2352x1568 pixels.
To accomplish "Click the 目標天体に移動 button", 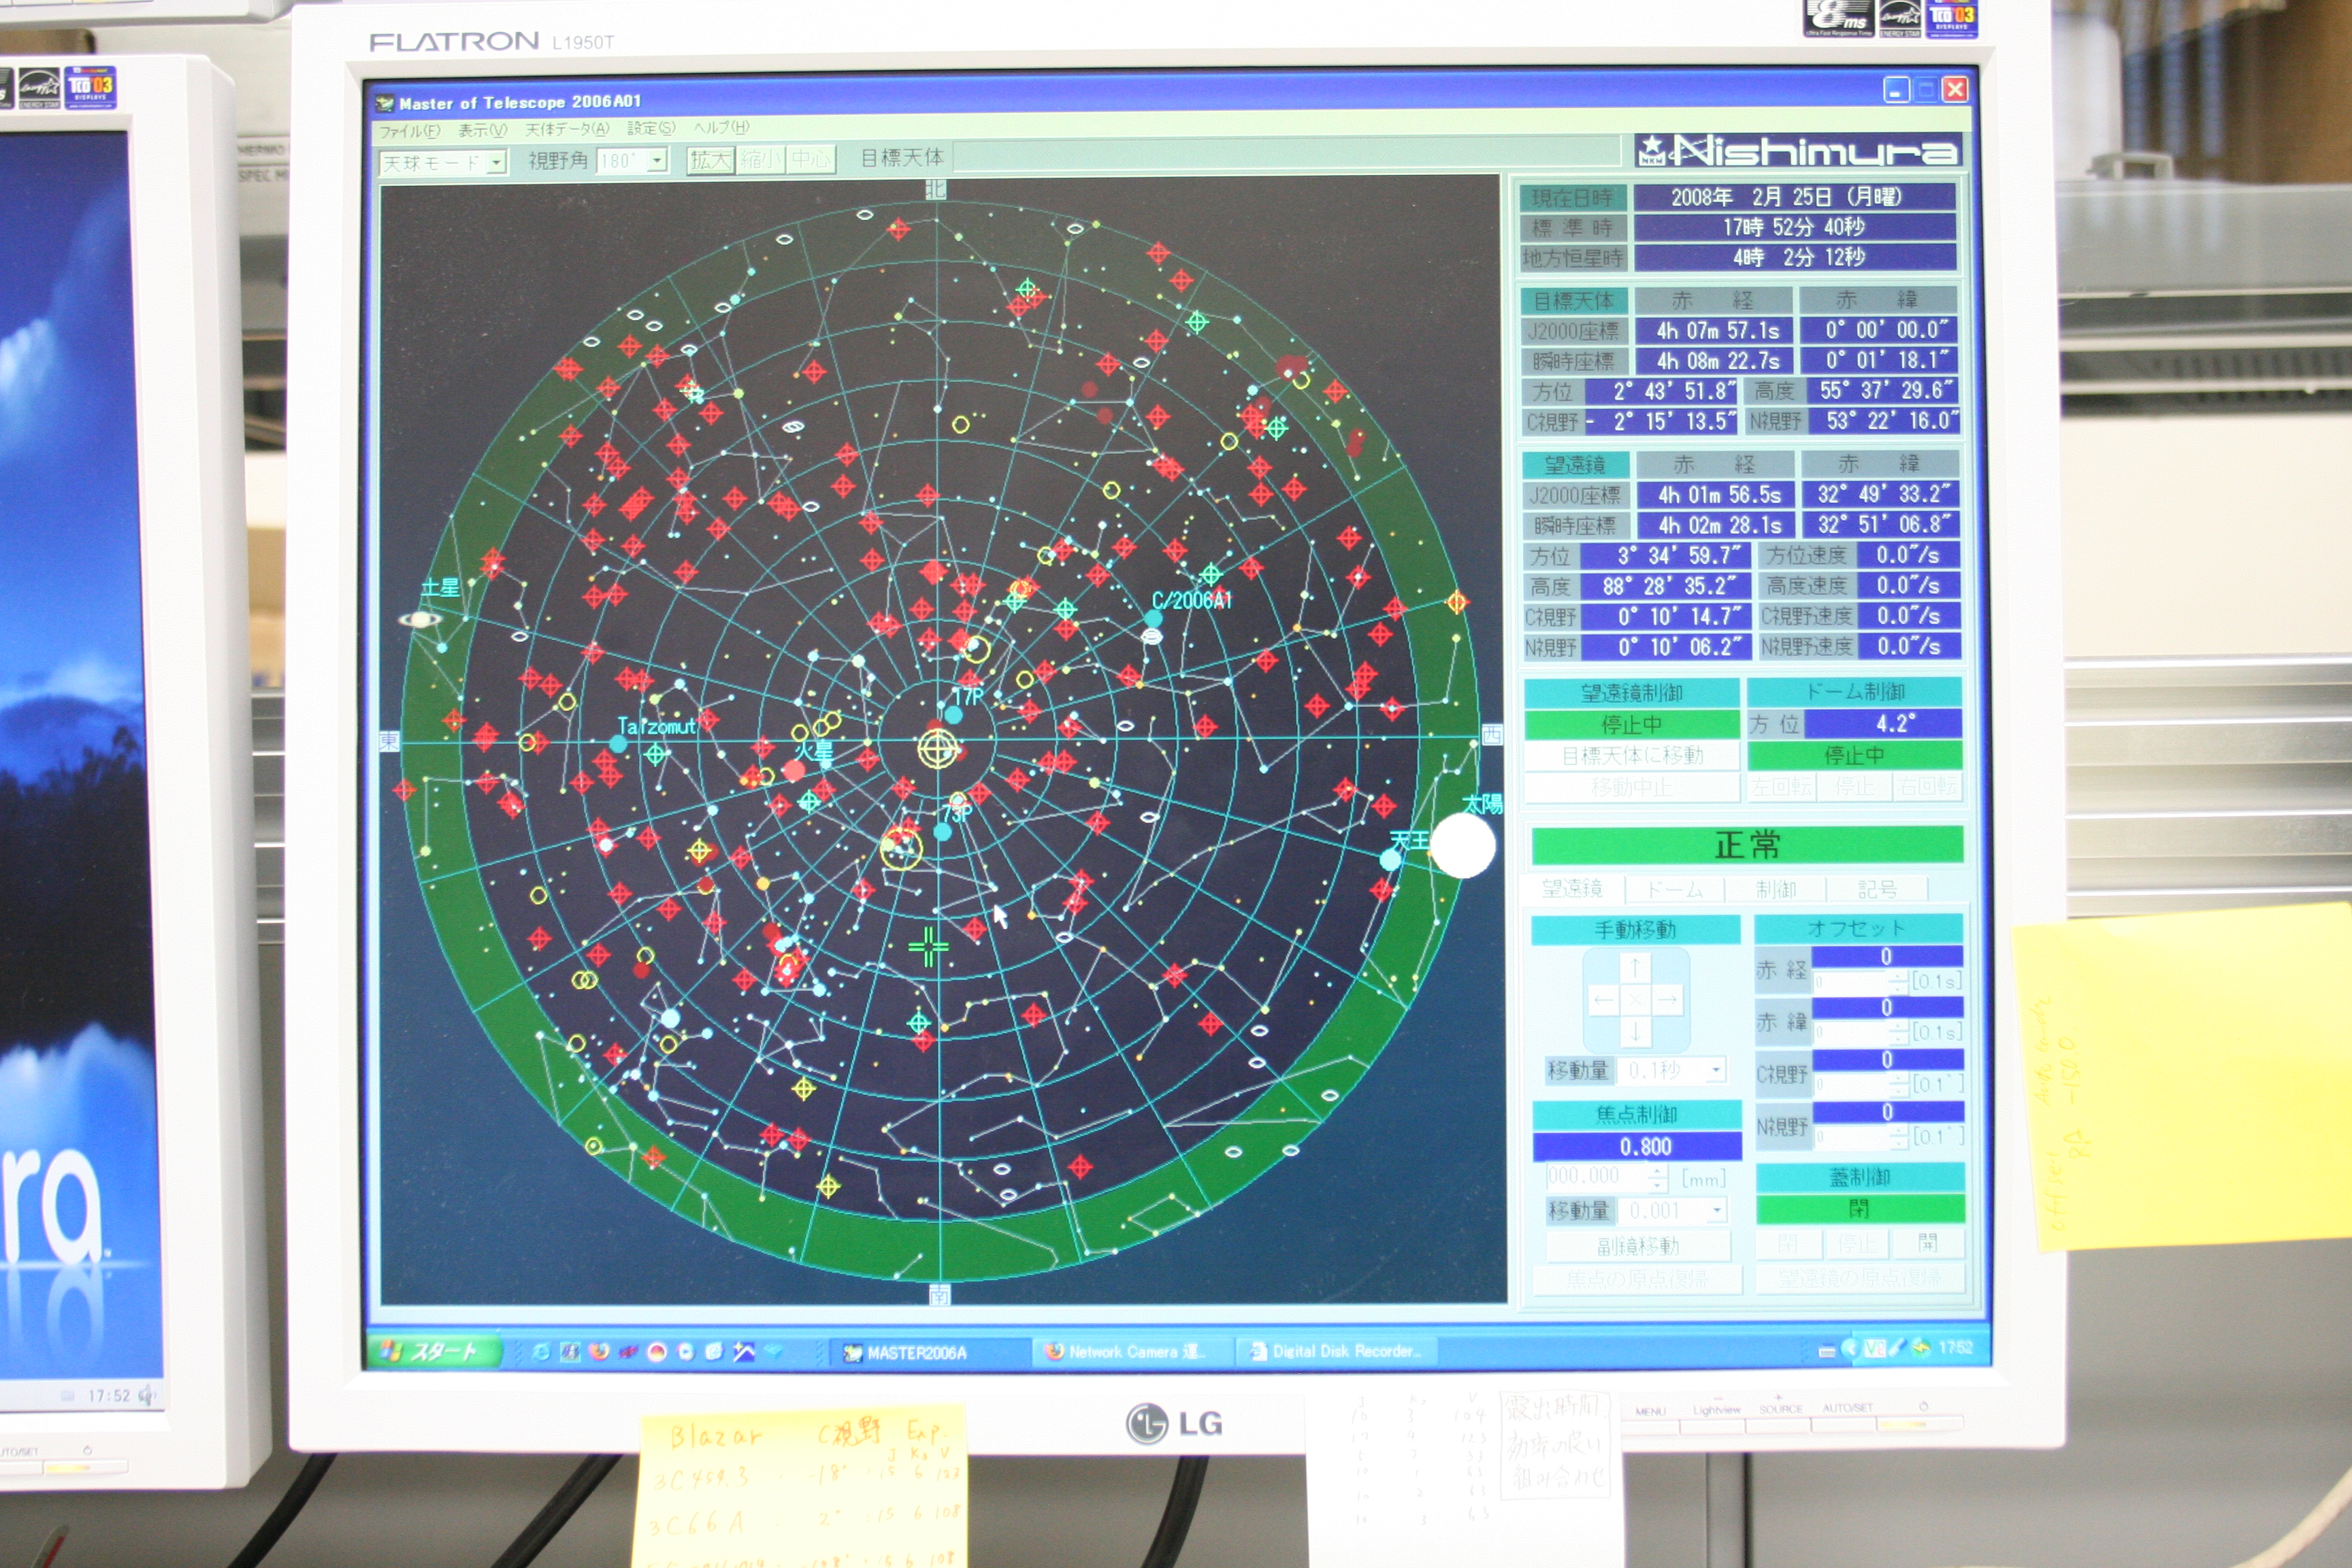I will click(1632, 756).
